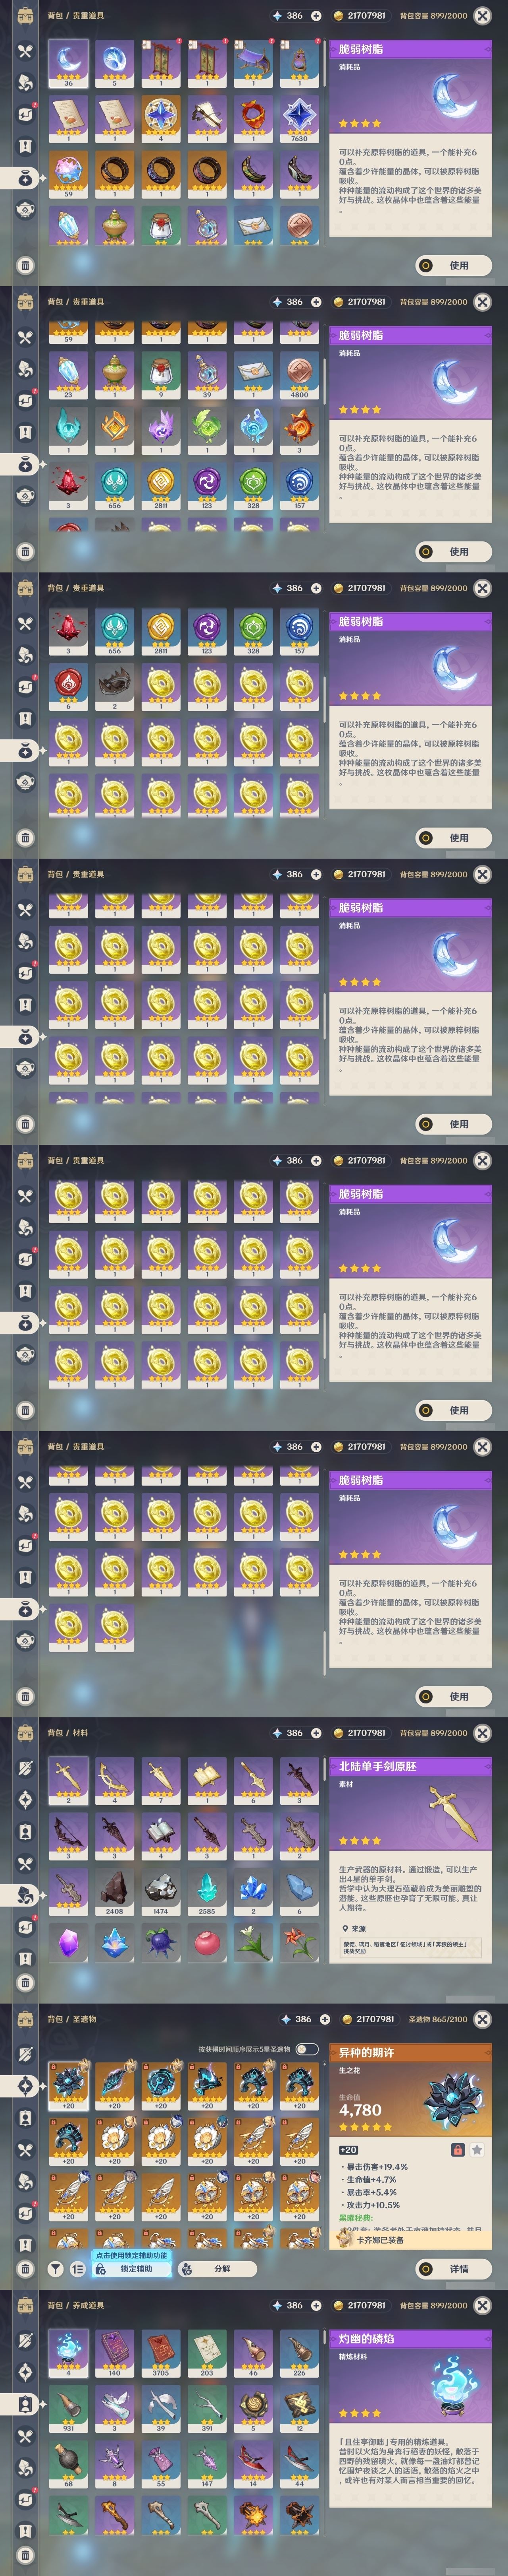Toggle the 按获得时间顺序展示5星圣遗物 switch
The image size is (508, 2576).
click(306, 2048)
